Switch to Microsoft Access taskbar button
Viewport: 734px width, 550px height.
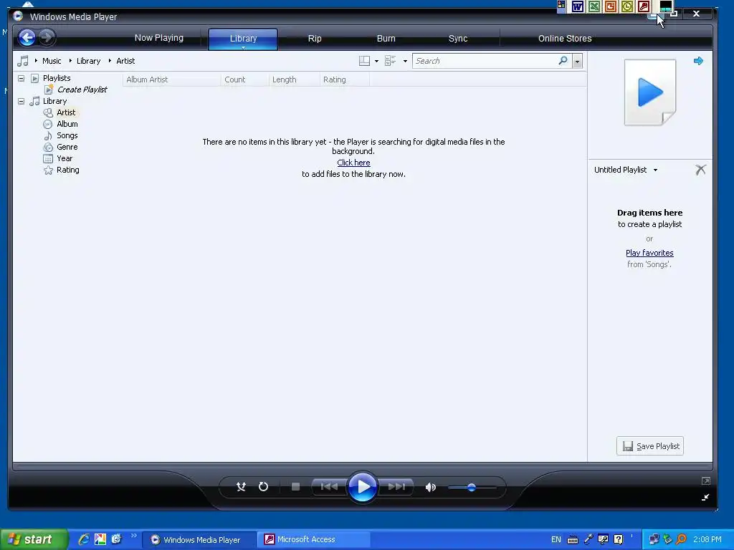pyautogui.click(x=313, y=539)
